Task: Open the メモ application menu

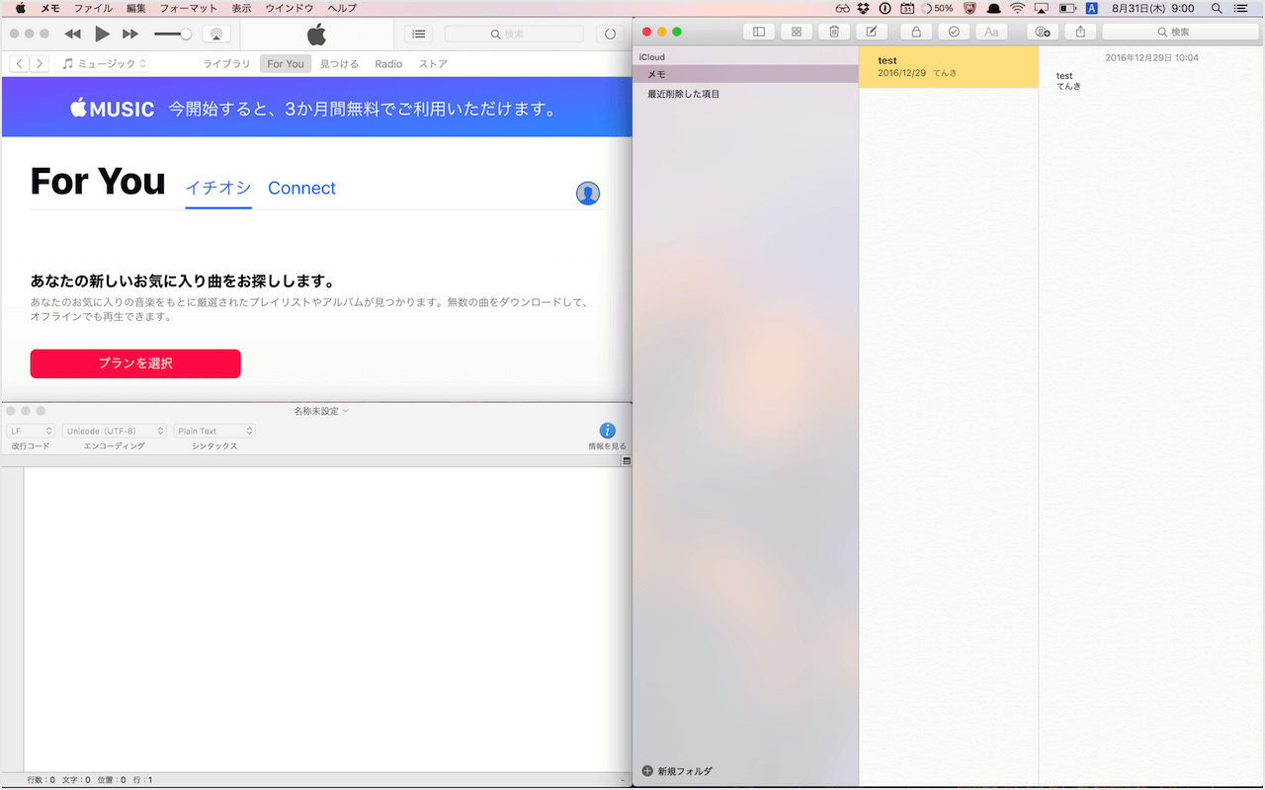Action: (49, 8)
